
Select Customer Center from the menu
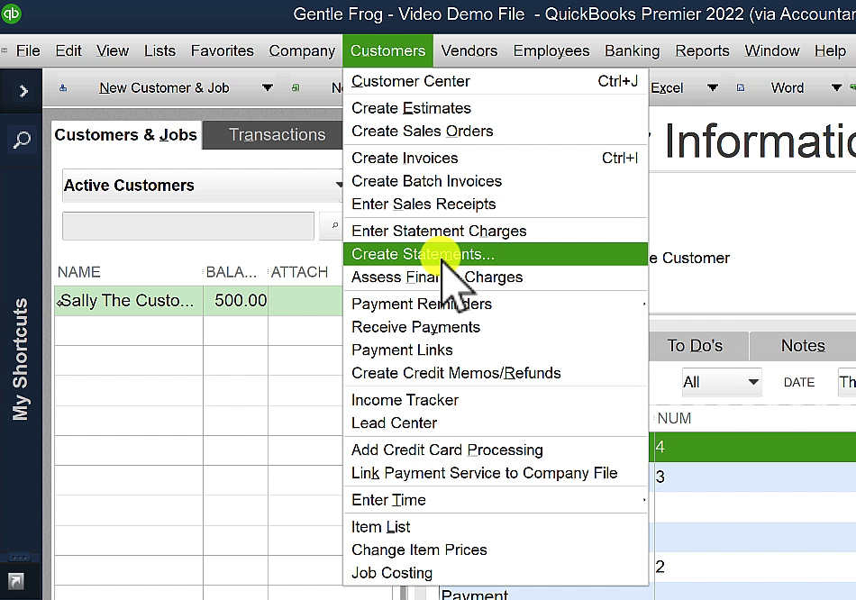tap(496, 81)
